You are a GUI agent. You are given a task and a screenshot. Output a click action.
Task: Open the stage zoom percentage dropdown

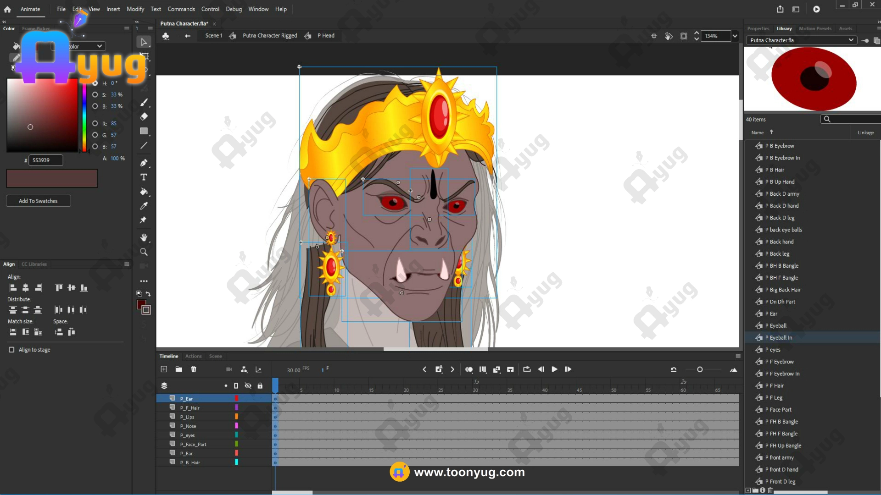735,36
